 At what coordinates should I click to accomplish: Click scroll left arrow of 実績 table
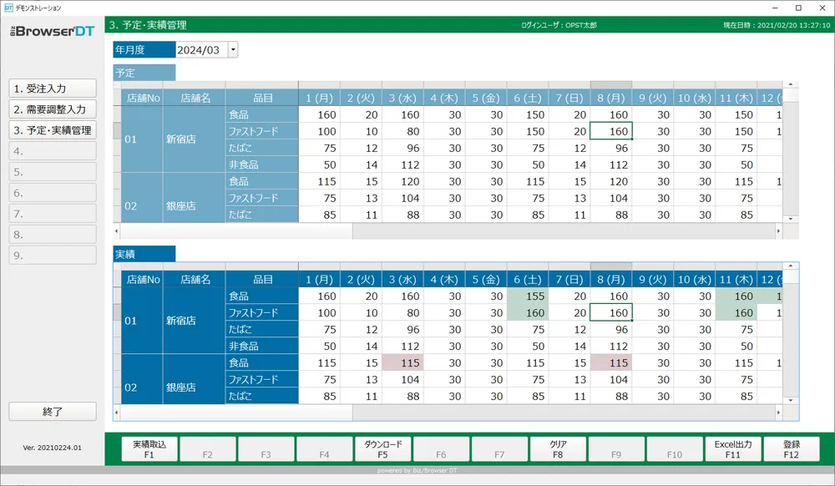tap(118, 413)
